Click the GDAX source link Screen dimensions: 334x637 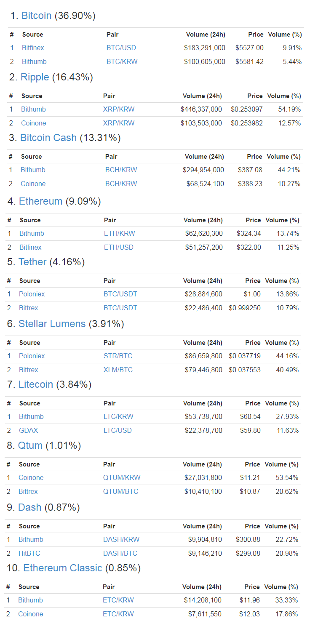(x=29, y=431)
